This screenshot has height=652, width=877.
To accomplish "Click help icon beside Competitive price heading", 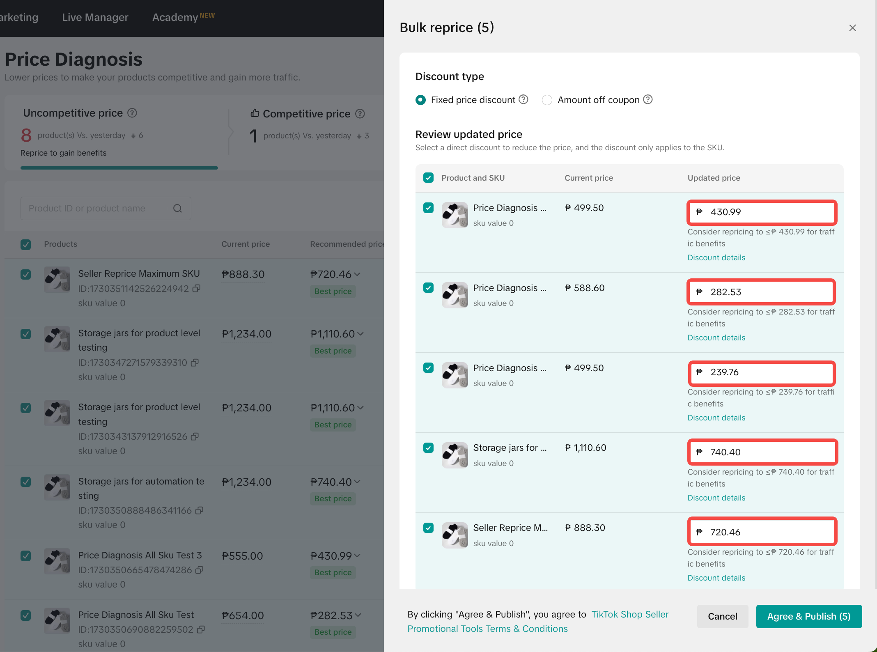I will (360, 114).
